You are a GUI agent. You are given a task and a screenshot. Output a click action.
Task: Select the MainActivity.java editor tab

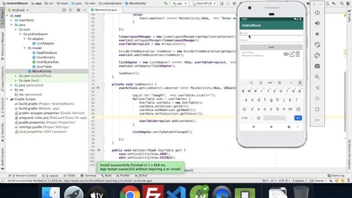pos(106,10)
